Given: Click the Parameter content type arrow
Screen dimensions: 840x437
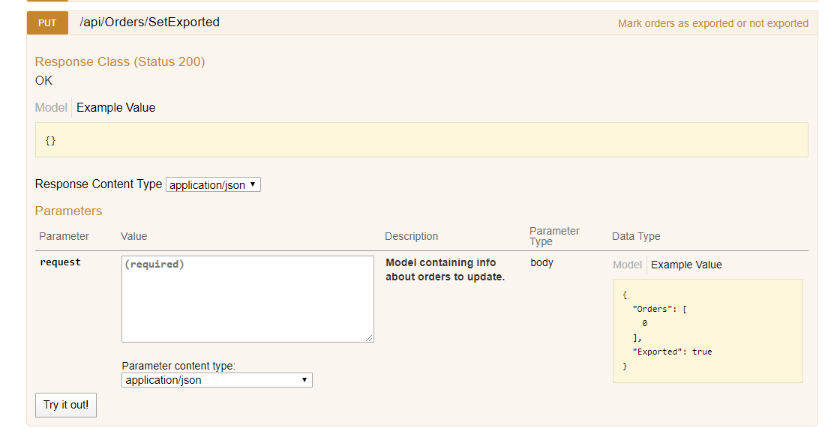Looking at the screenshot, I should (x=304, y=380).
